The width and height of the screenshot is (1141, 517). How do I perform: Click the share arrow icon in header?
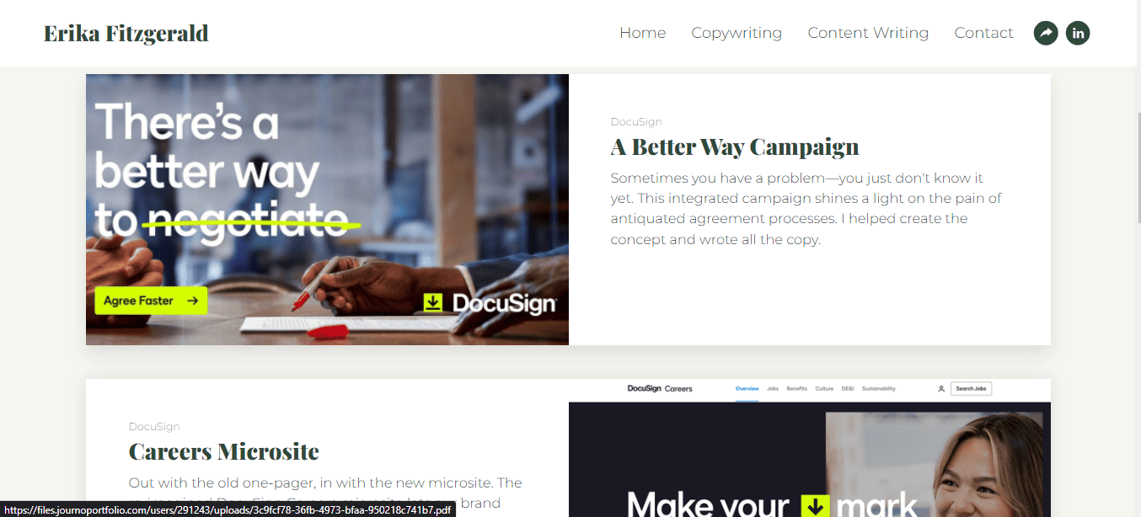[1046, 33]
